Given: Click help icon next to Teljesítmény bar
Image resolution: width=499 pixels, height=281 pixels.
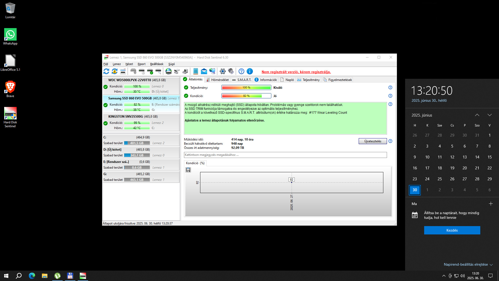Looking at the screenshot, I should pyautogui.click(x=390, y=87).
